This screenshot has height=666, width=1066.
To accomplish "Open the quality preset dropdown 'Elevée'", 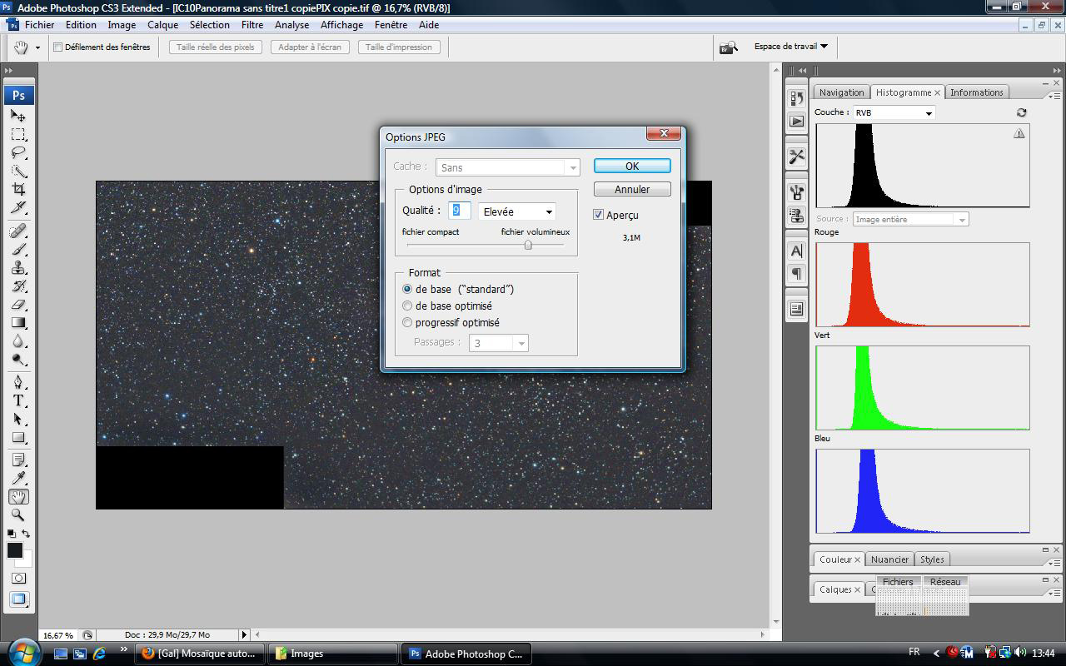I will [x=516, y=211].
